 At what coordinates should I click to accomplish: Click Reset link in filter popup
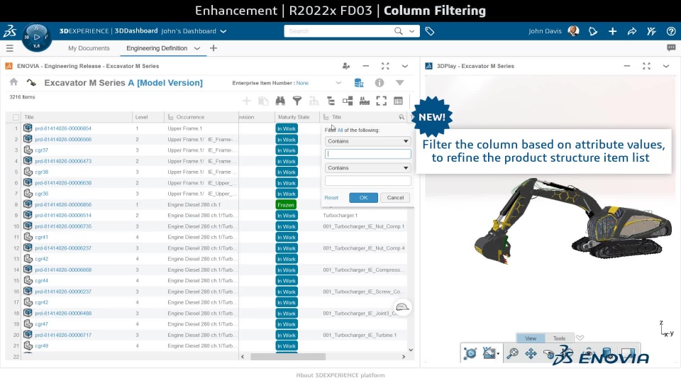331,198
